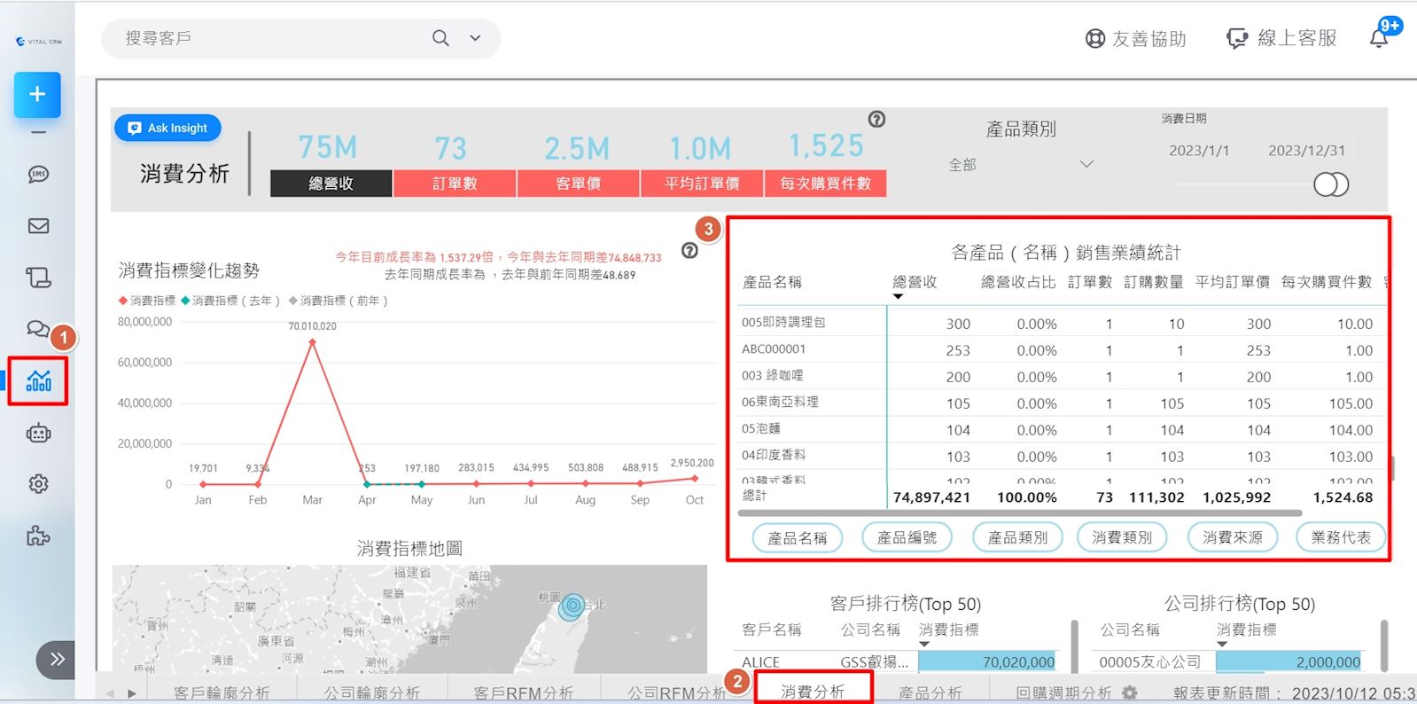Open the email envelope sidebar icon

click(x=38, y=226)
